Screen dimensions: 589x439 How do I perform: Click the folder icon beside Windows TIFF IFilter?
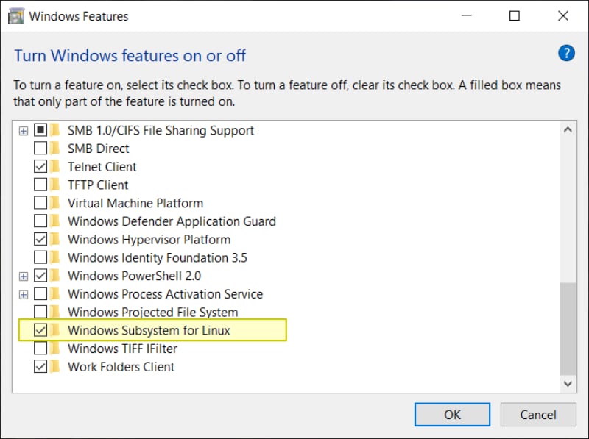(54, 349)
